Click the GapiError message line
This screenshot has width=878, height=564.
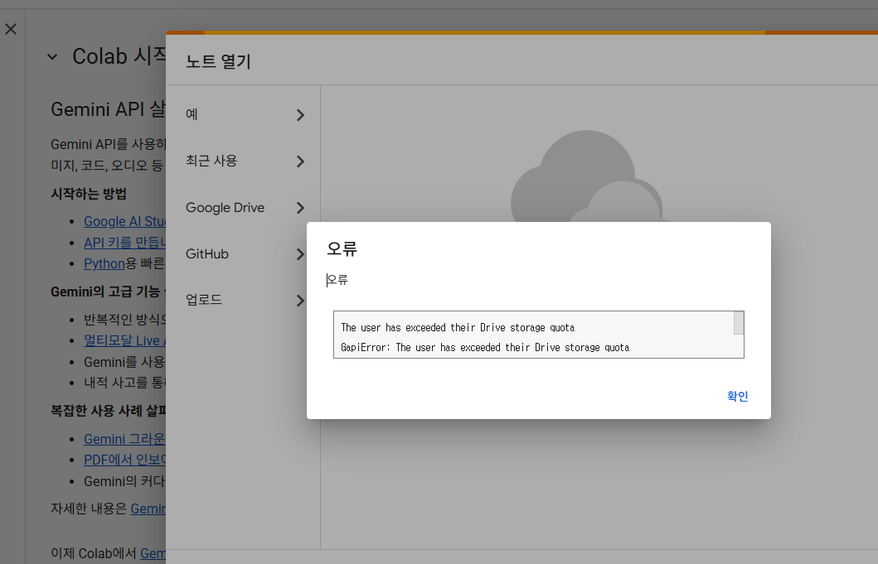(x=485, y=348)
